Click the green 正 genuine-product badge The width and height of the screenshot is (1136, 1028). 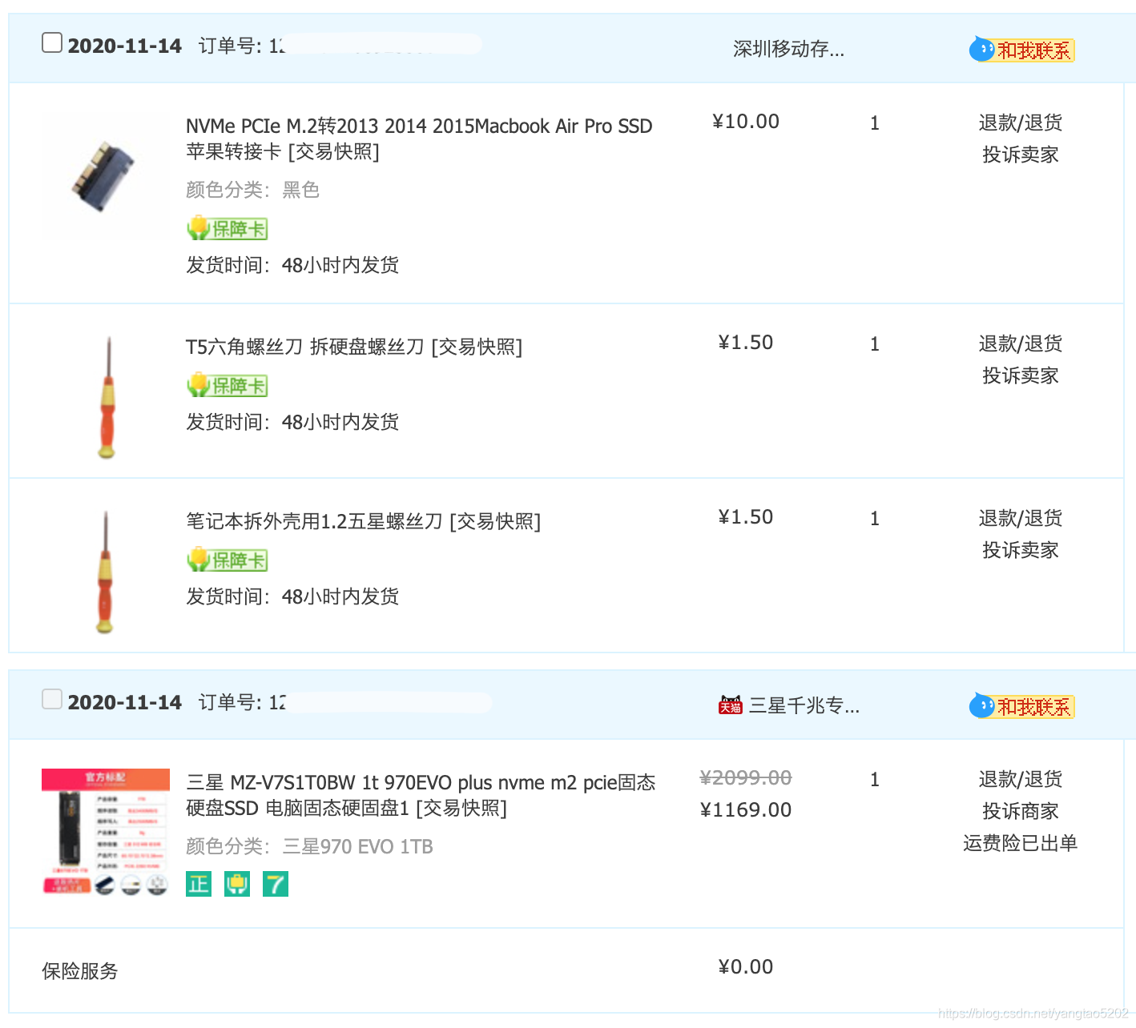(x=199, y=884)
